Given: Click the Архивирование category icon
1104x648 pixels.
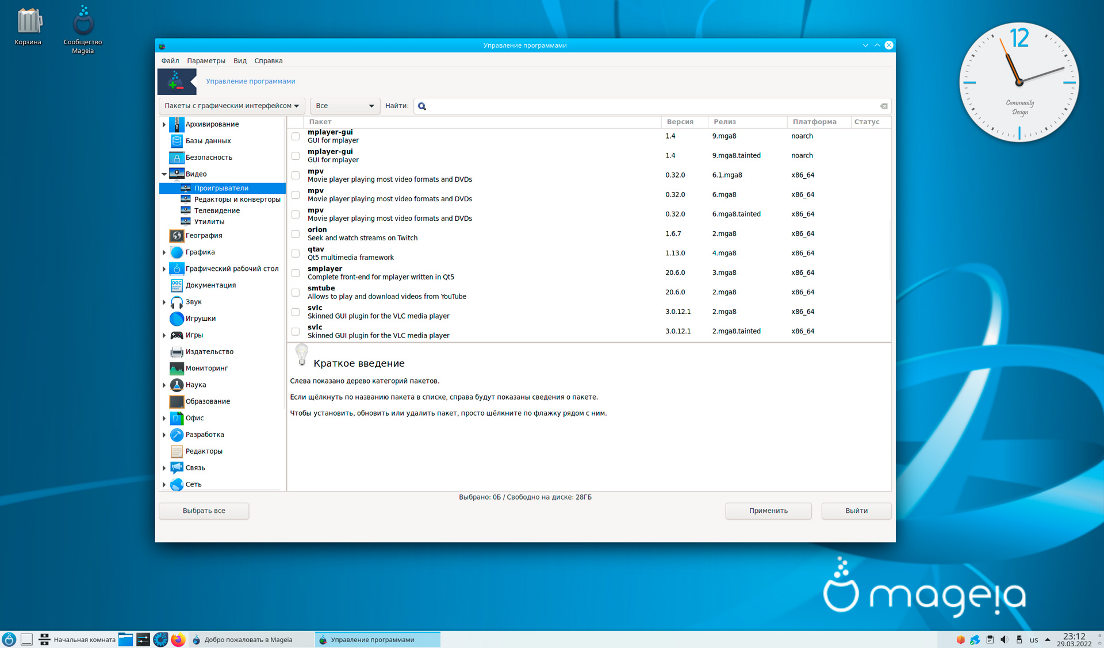Looking at the screenshot, I should 177,124.
